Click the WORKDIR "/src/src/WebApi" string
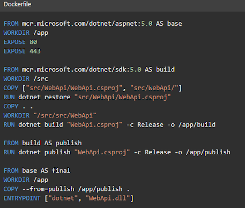Screen dimensions: 245x208 point(65,115)
